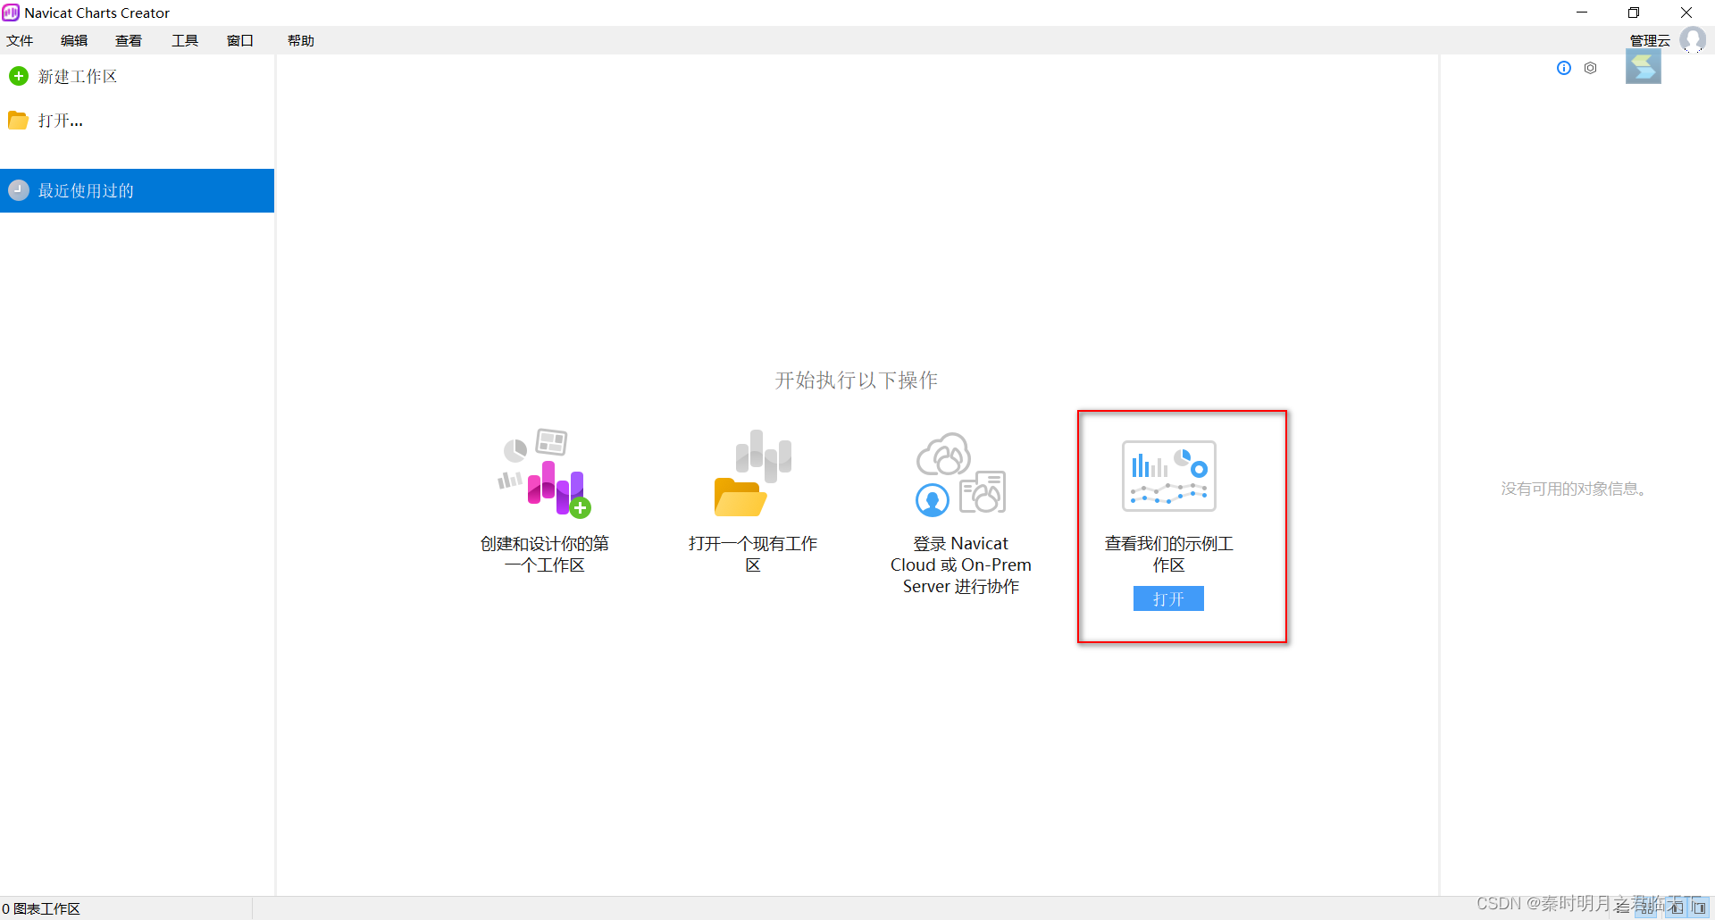This screenshot has height=920, width=1715.
Task: Click the open existing workspace folder icon
Action: [752, 472]
